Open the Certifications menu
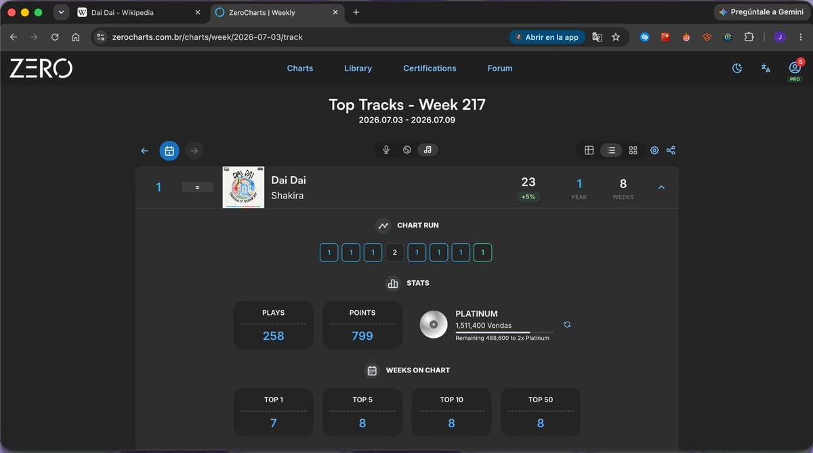The height and width of the screenshot is (453, 813). tap(430, 68)
